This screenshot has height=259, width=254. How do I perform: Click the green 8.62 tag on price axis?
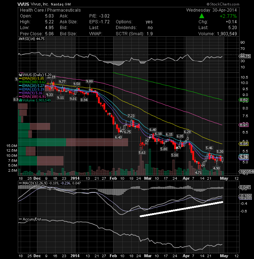click(x=244, y=100)
